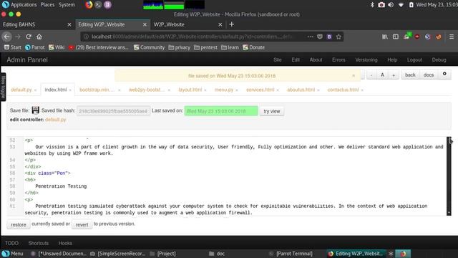Viewport: 458px width, 258px height.
Task: Click Logout in the admin bar
Action: tap(414, 59)
